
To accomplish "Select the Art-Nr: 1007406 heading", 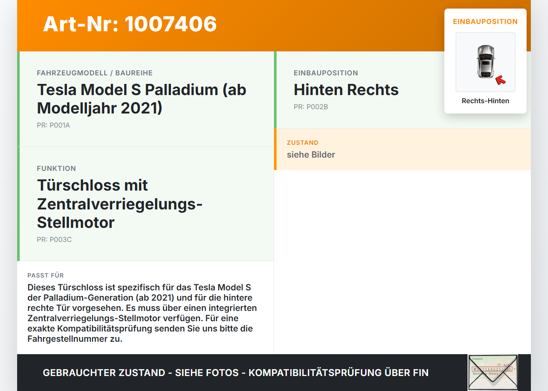I will pos(130,24).
